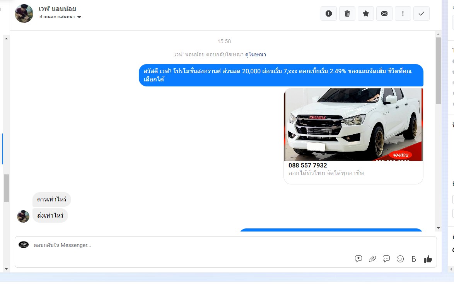Send a thumbs-up like
This screenshot has width=454, height=289.
(x=428, y=259)
